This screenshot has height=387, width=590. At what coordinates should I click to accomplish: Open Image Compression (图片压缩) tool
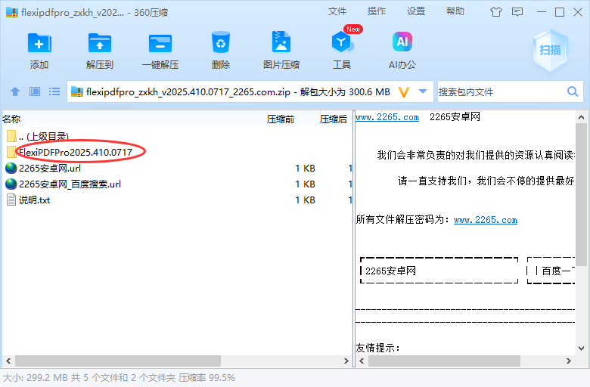(281, 42)
